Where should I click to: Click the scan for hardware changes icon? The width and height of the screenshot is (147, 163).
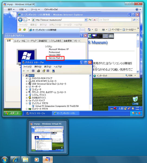coord(53,71)
